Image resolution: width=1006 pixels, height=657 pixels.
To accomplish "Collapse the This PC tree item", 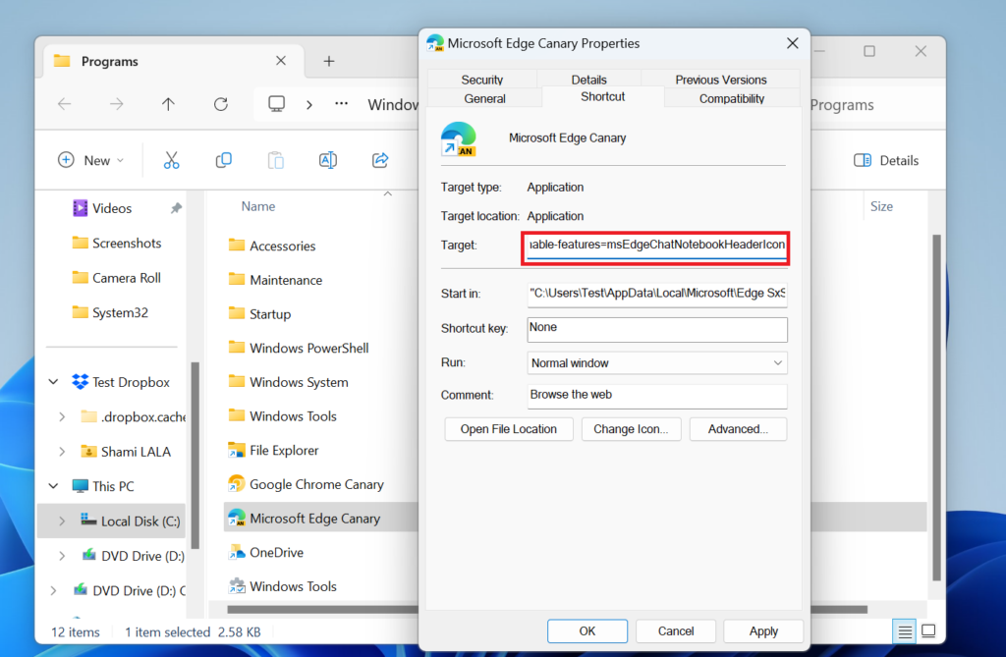I will click(x=54, y=485).
